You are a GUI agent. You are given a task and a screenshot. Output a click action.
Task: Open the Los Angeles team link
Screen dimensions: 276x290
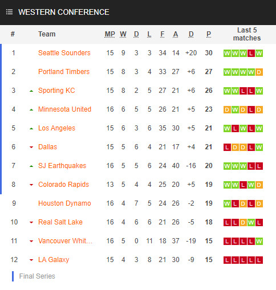point(56,128)
